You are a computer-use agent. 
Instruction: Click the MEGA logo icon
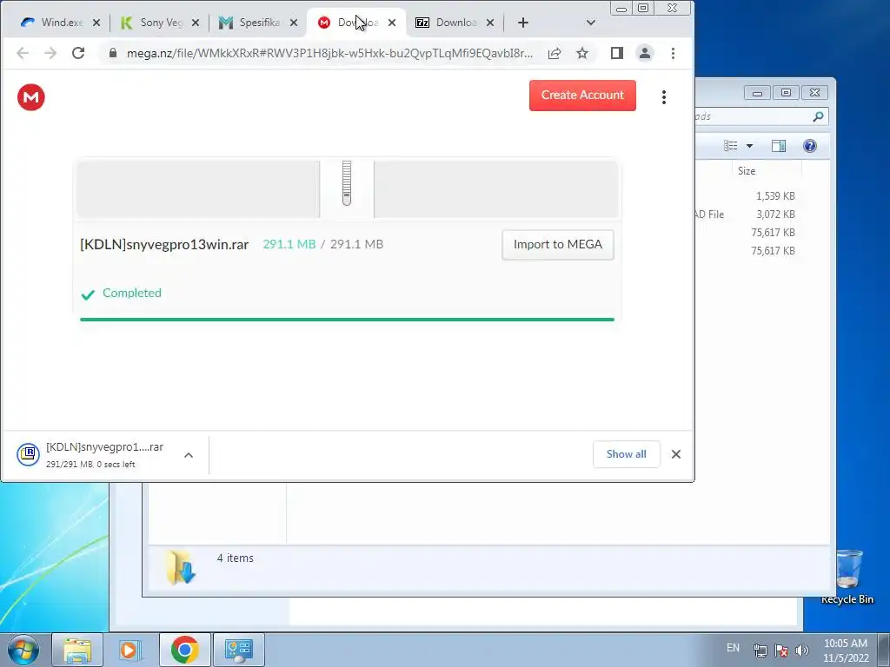[30, 97]
